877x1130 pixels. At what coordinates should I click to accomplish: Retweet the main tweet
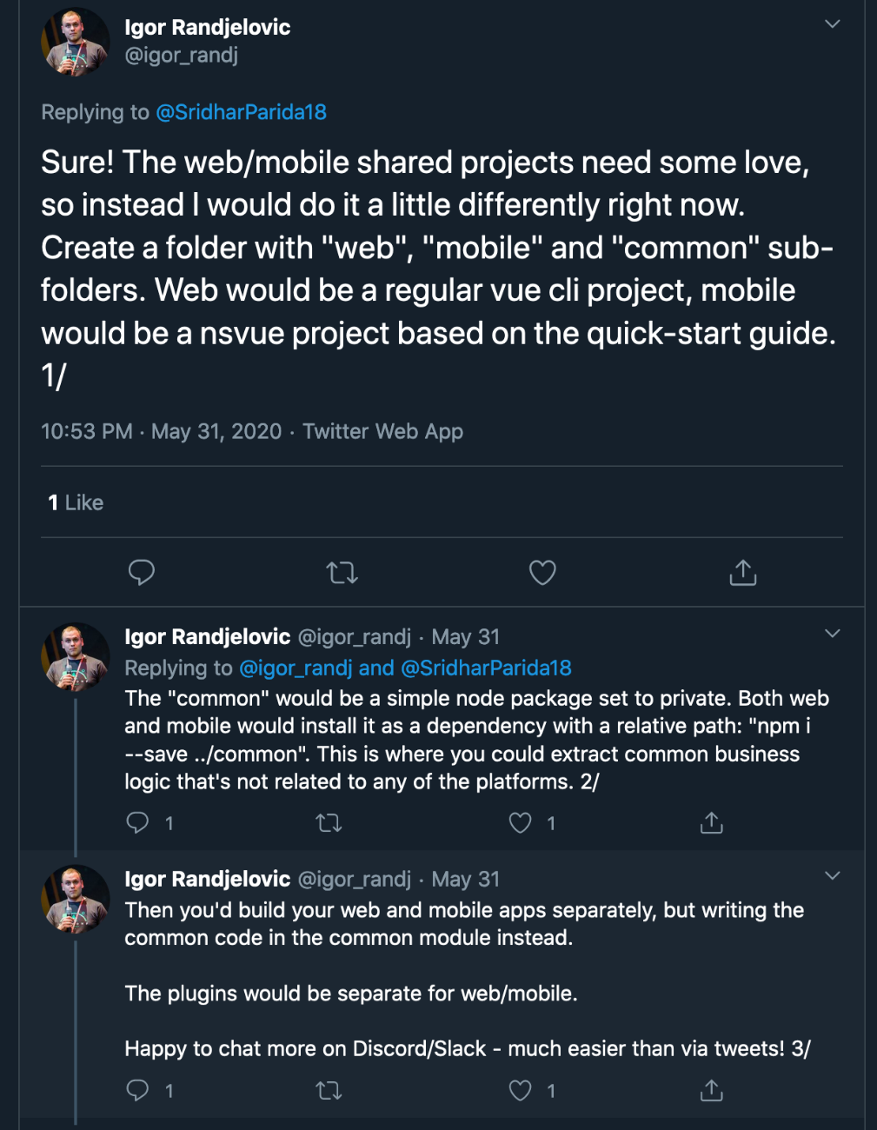342,572
